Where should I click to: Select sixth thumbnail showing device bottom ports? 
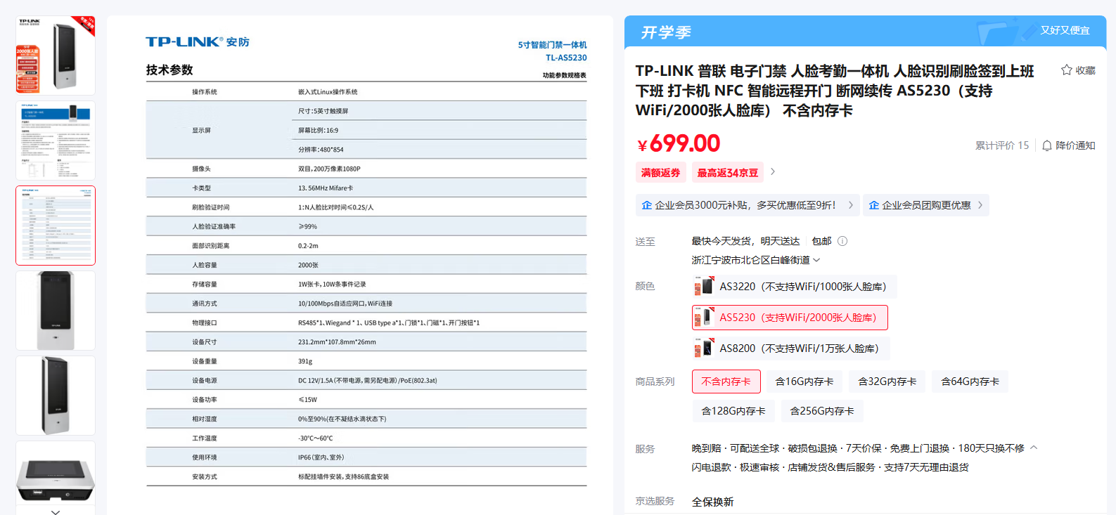[56, 474]
